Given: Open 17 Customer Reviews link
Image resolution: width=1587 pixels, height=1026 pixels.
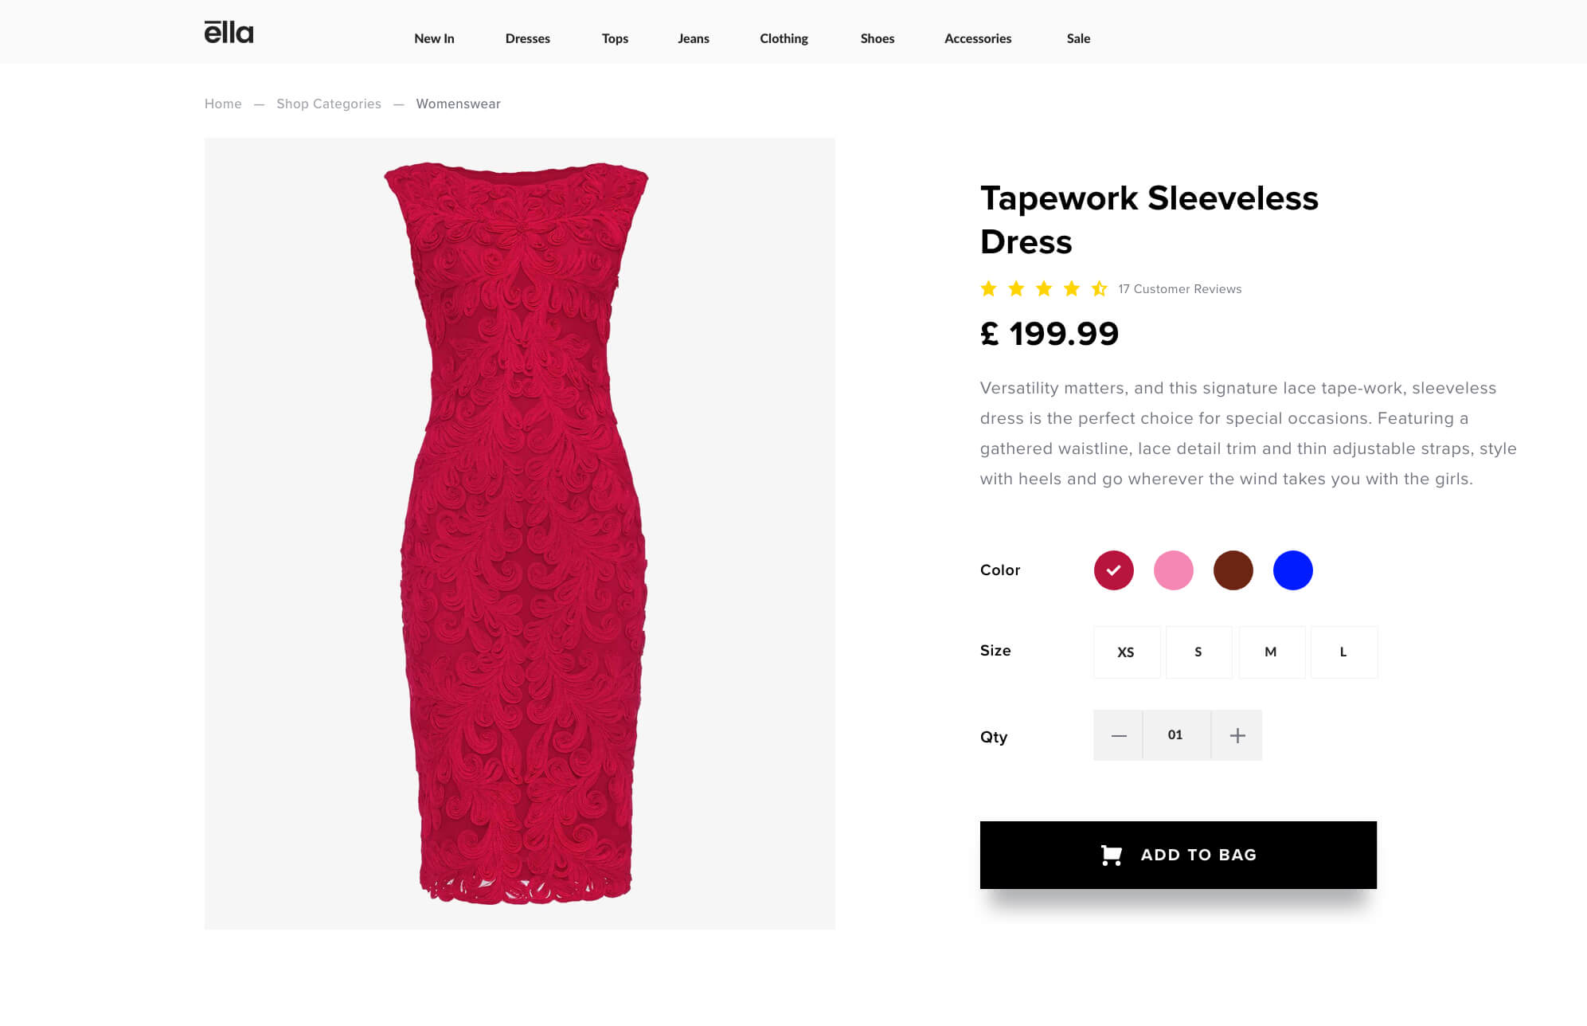Looking at the screenshot, I should [x=1179, y=289].
